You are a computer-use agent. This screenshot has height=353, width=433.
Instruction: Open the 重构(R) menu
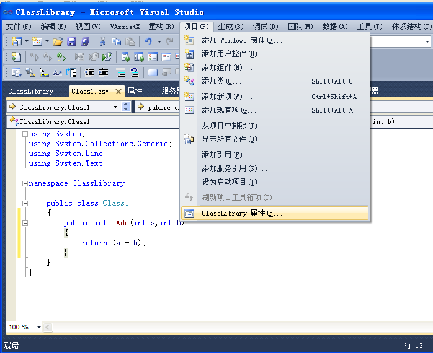[161, 27]
